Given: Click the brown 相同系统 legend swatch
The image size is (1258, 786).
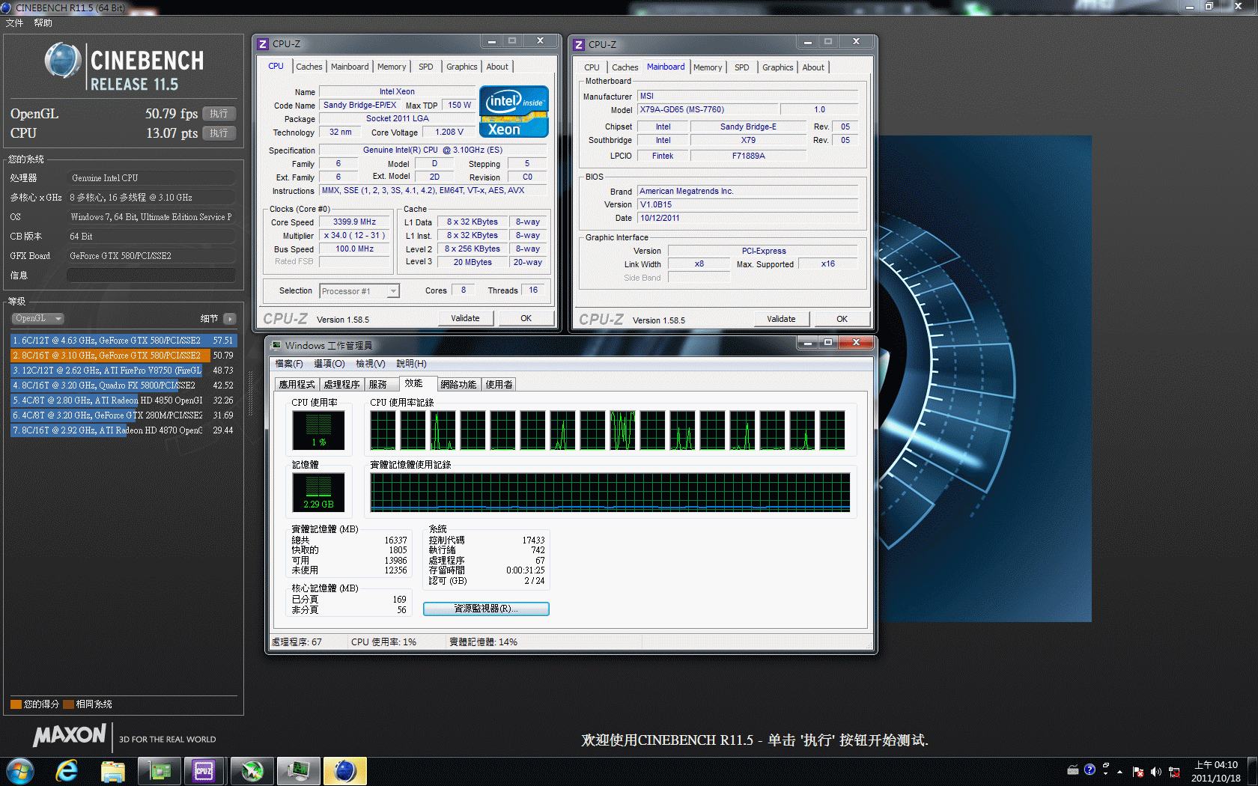Looking at the screenshot, I should point(68,704).
